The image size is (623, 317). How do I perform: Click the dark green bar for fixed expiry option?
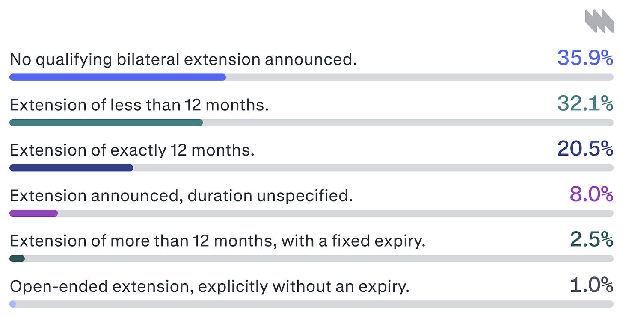(17, 258)
